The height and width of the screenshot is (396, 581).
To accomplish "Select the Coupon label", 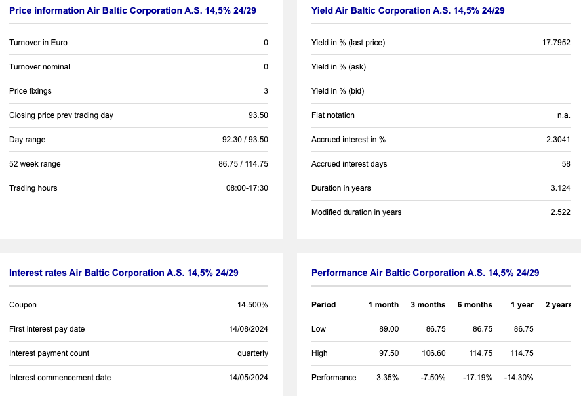I will point(23,305).
